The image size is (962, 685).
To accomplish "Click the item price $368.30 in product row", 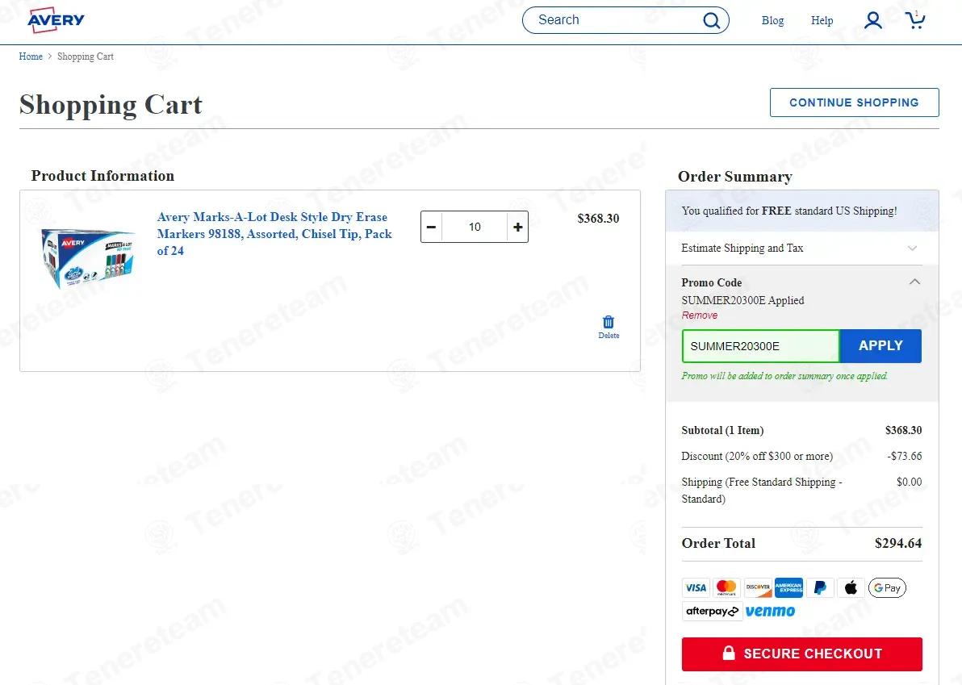I will [x=598, y=219].
